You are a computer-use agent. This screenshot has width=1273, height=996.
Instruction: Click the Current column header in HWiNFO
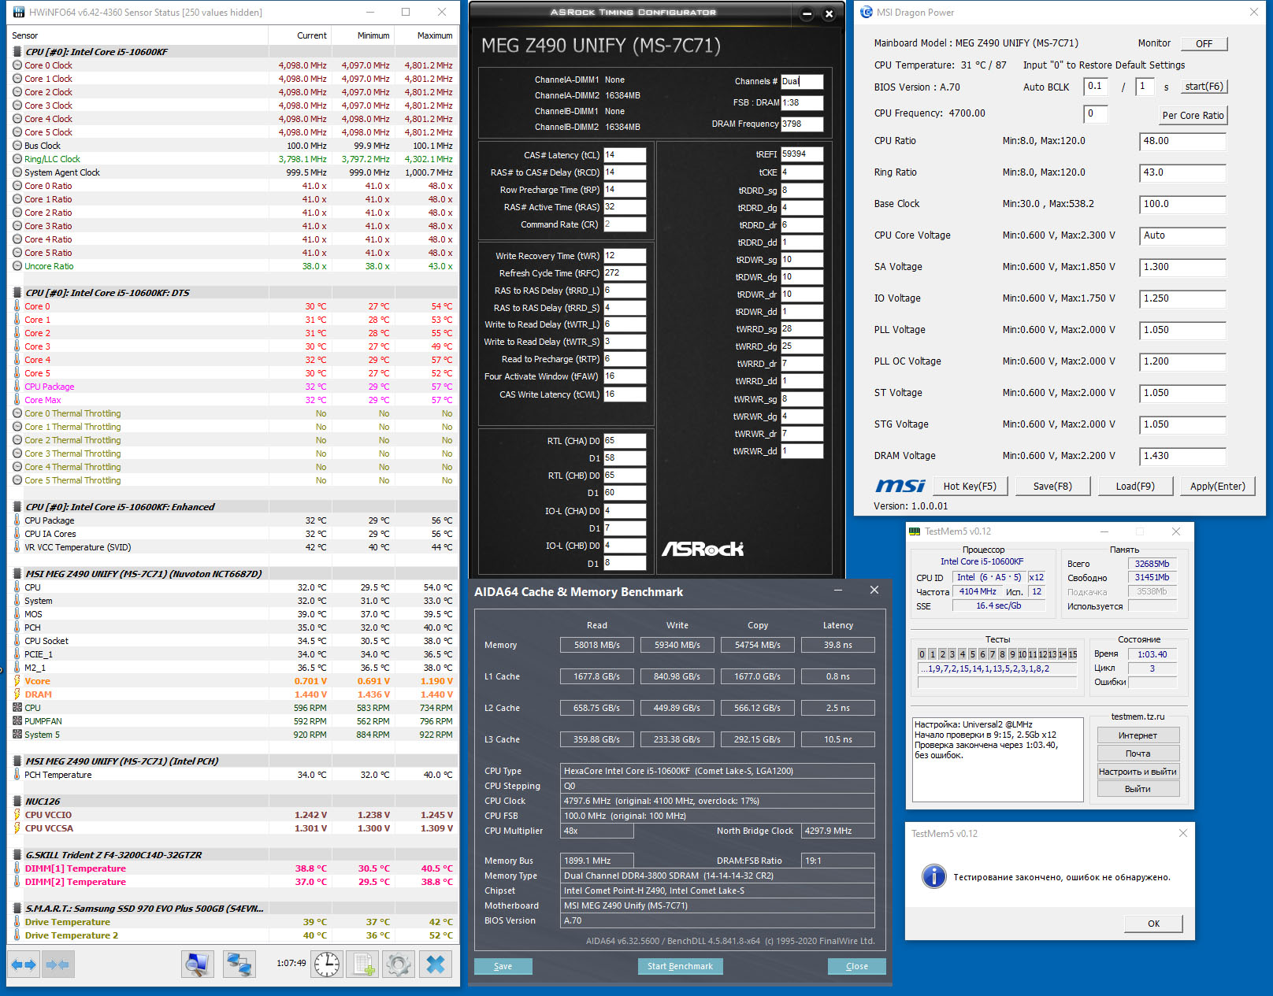(300, 35)
